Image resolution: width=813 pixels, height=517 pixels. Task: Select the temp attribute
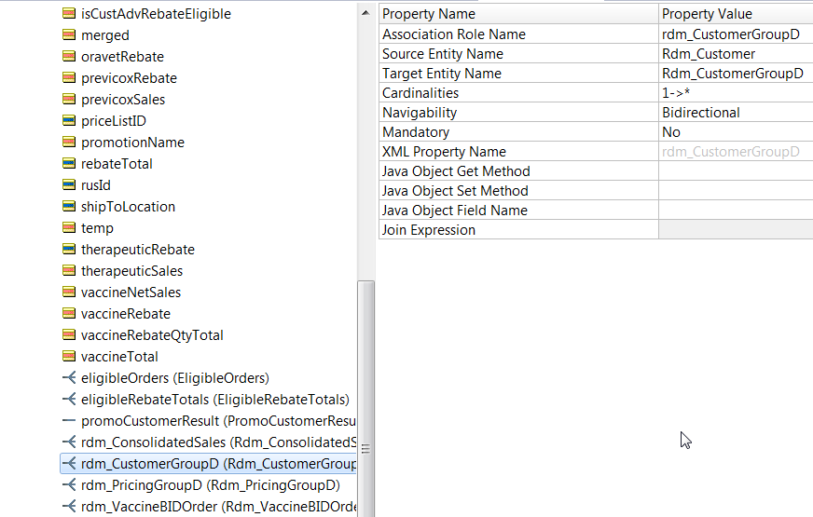(x=97, y=227)
